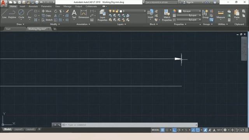Image resolution: width=249 pixels, height=140 pixels.
Task: Expand the Layers panel
Action: coord(121,24)
